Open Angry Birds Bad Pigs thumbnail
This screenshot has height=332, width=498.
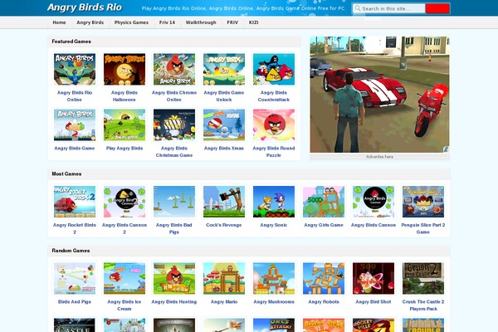coord(174,202)
